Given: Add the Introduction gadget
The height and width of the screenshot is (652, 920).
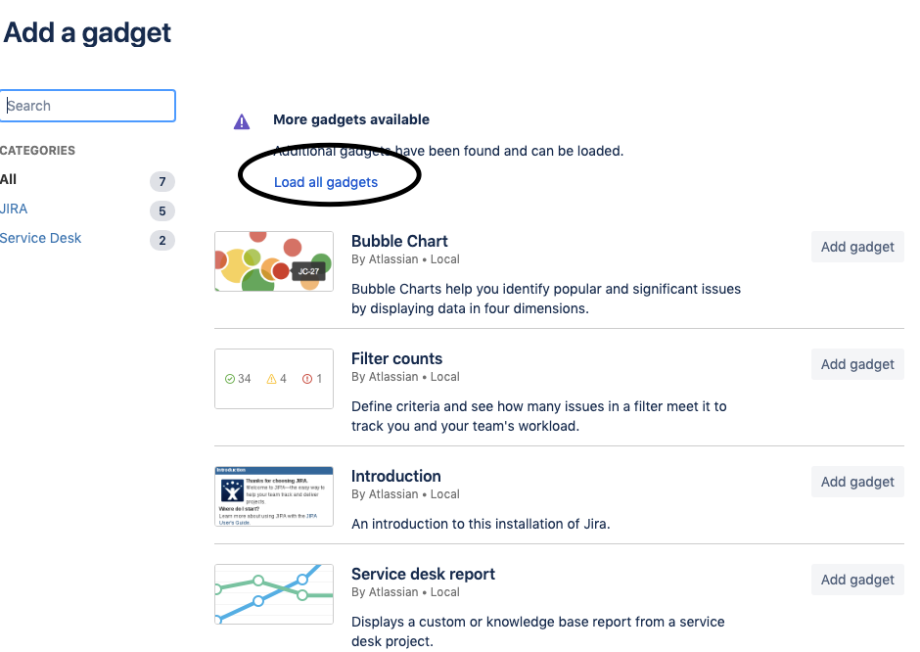Looking at the screenshot, I should click(x=857, y=482).
